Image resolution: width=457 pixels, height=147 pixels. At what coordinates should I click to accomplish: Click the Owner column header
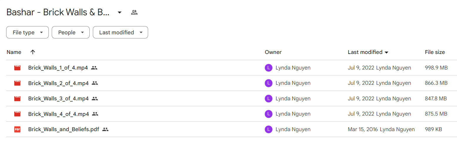coord(273,52)
